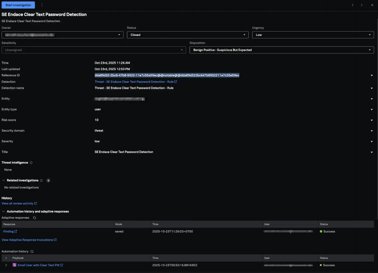Click the info icon beside Related investigations

coord(41,180)
